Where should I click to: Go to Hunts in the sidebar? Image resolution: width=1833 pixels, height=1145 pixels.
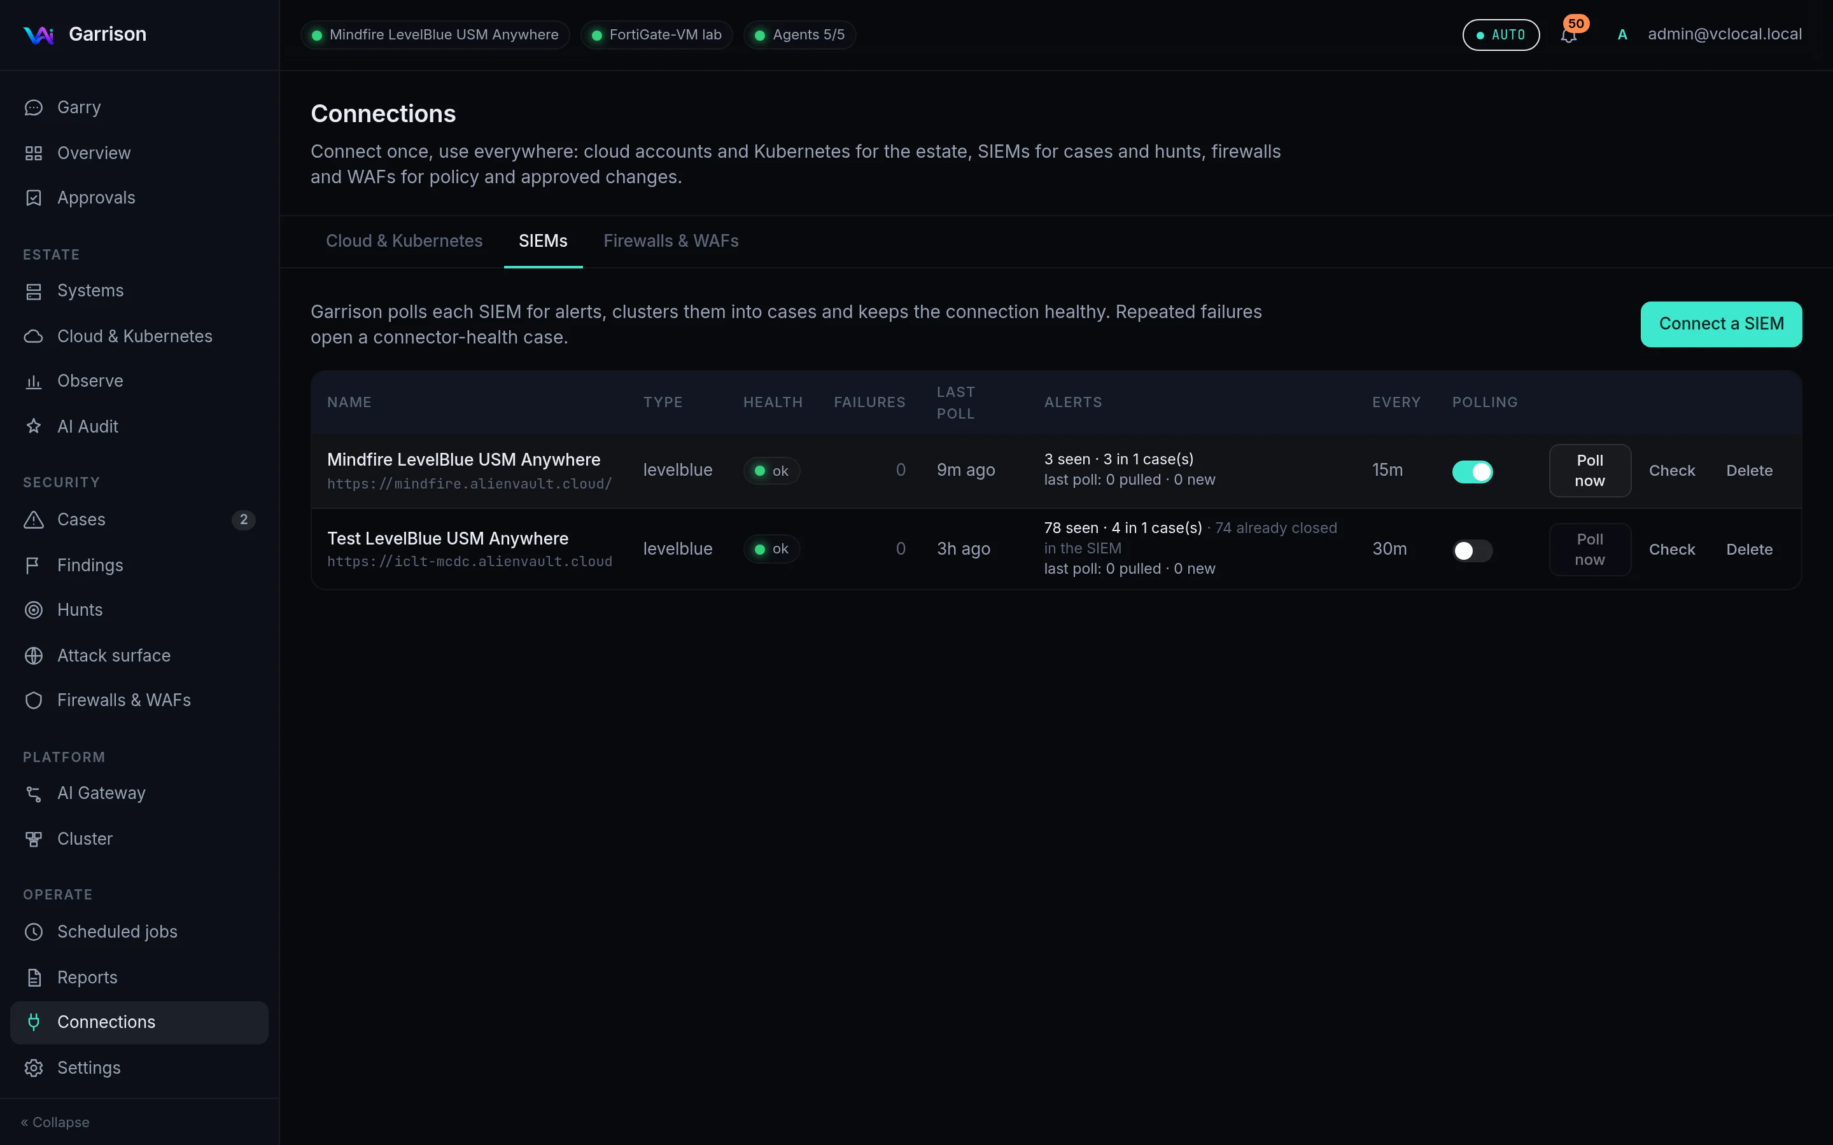coord(139,609)
